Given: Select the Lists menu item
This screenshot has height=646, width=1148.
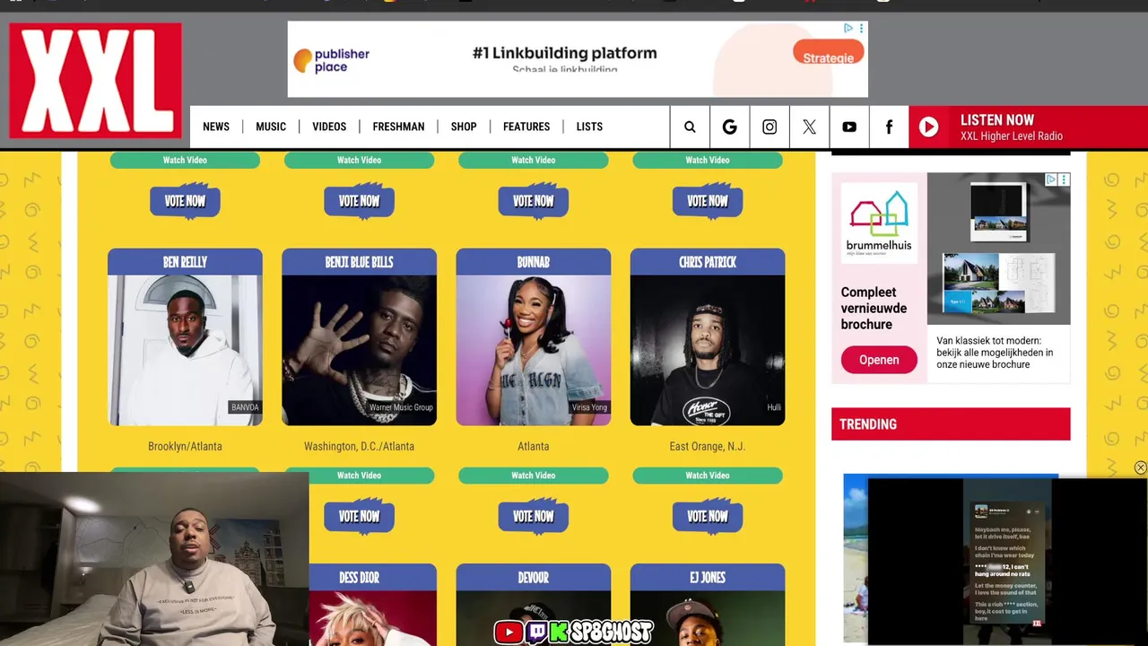Looking at the screenshot, I should (x=589, y=127).
